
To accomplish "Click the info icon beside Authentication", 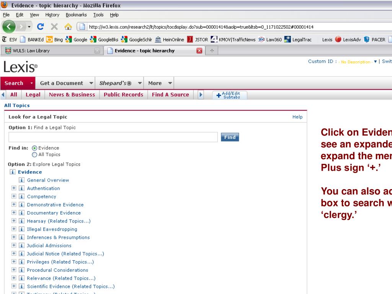I will tap(21, 188).
